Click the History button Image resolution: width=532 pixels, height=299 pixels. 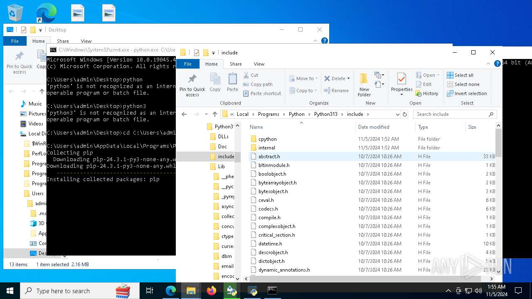[x=427, y=93]
